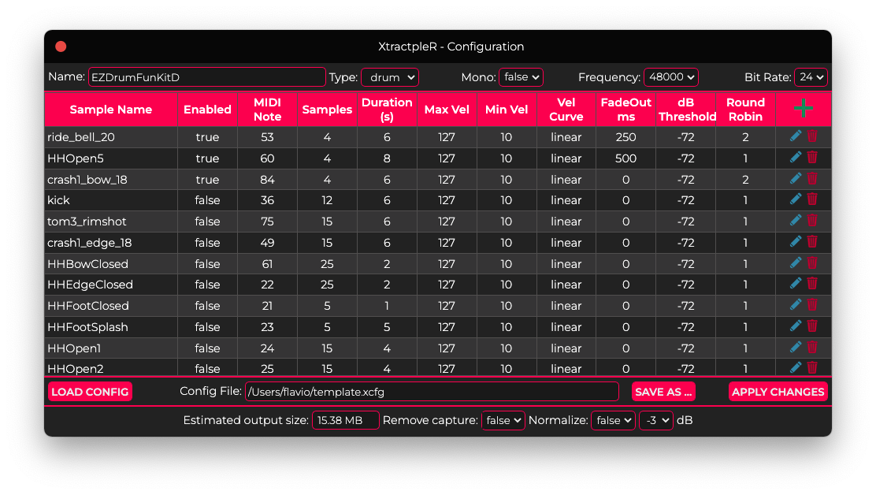The width and height of the screenshot is (876, 495).
Task: Delete the HHOpen1 sample row
Action: coord(812,348)
